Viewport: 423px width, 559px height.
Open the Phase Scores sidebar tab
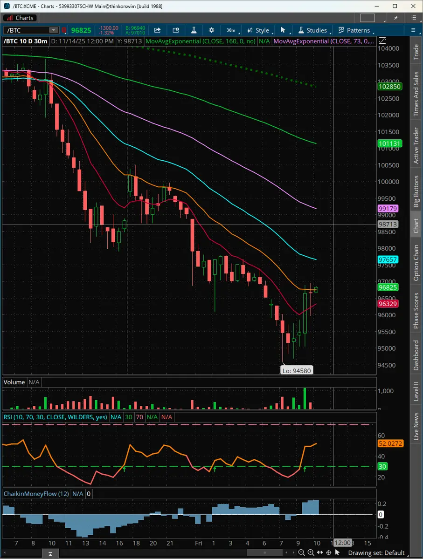click(x=416, y=311)
